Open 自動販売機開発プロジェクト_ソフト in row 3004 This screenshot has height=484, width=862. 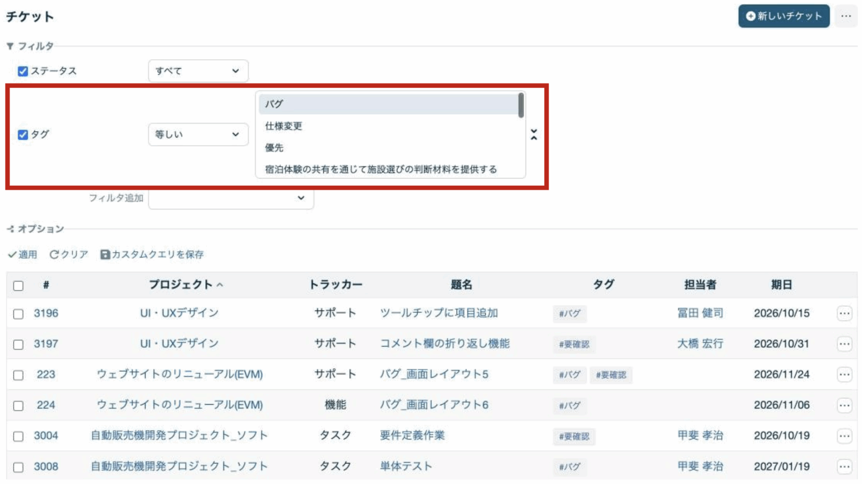179,436
